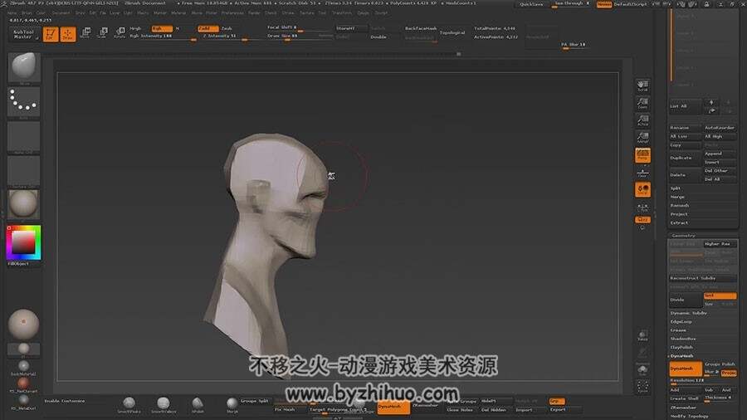Click the Divide geometry button

[685, 300]
